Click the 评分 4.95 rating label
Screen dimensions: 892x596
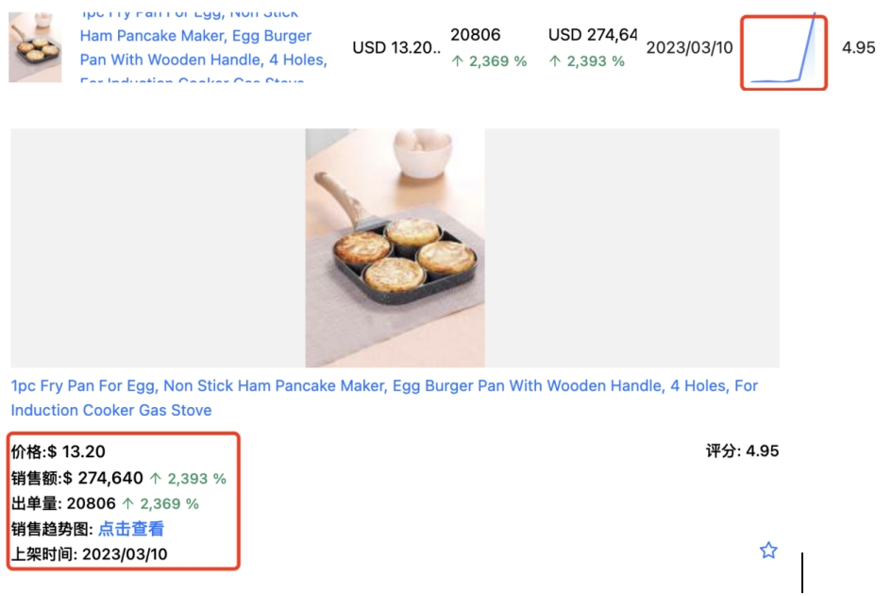tap(742, 451)
